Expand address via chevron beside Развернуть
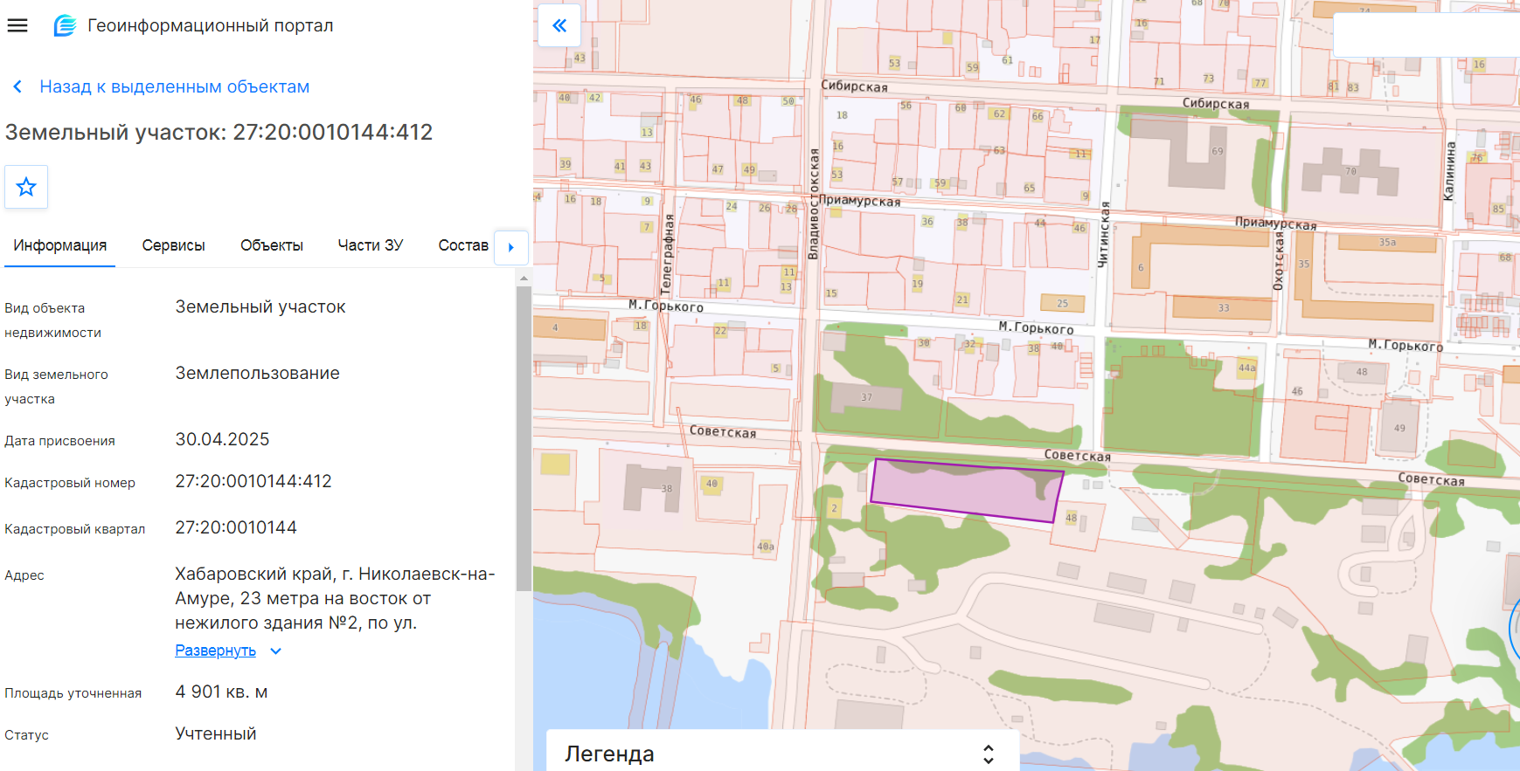The width and height of the screenshot is (1520, 771). (275, 651)
